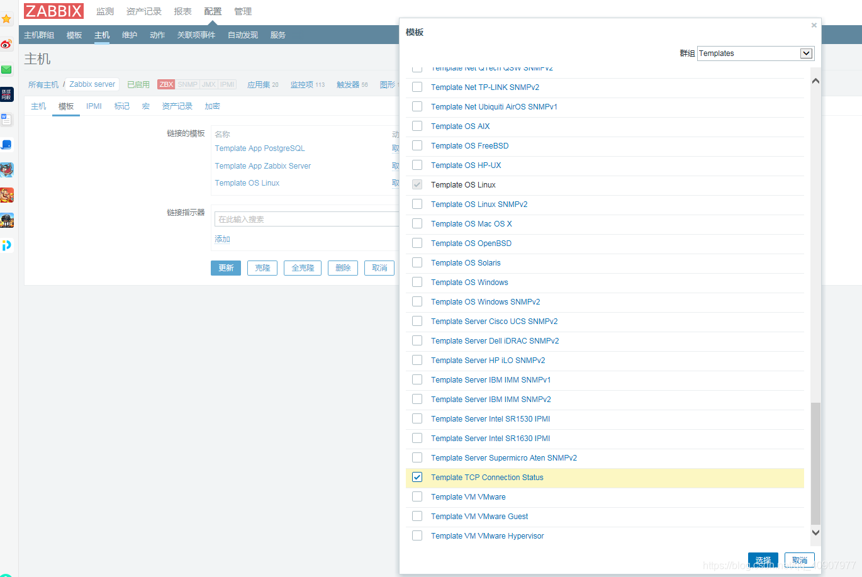Open 应用集 20 link

pos(262,84)
